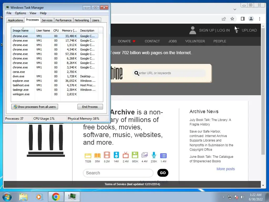Click the Windows Start orb
The height and width of the screenshot is (202, 269).
pos(7,197)
